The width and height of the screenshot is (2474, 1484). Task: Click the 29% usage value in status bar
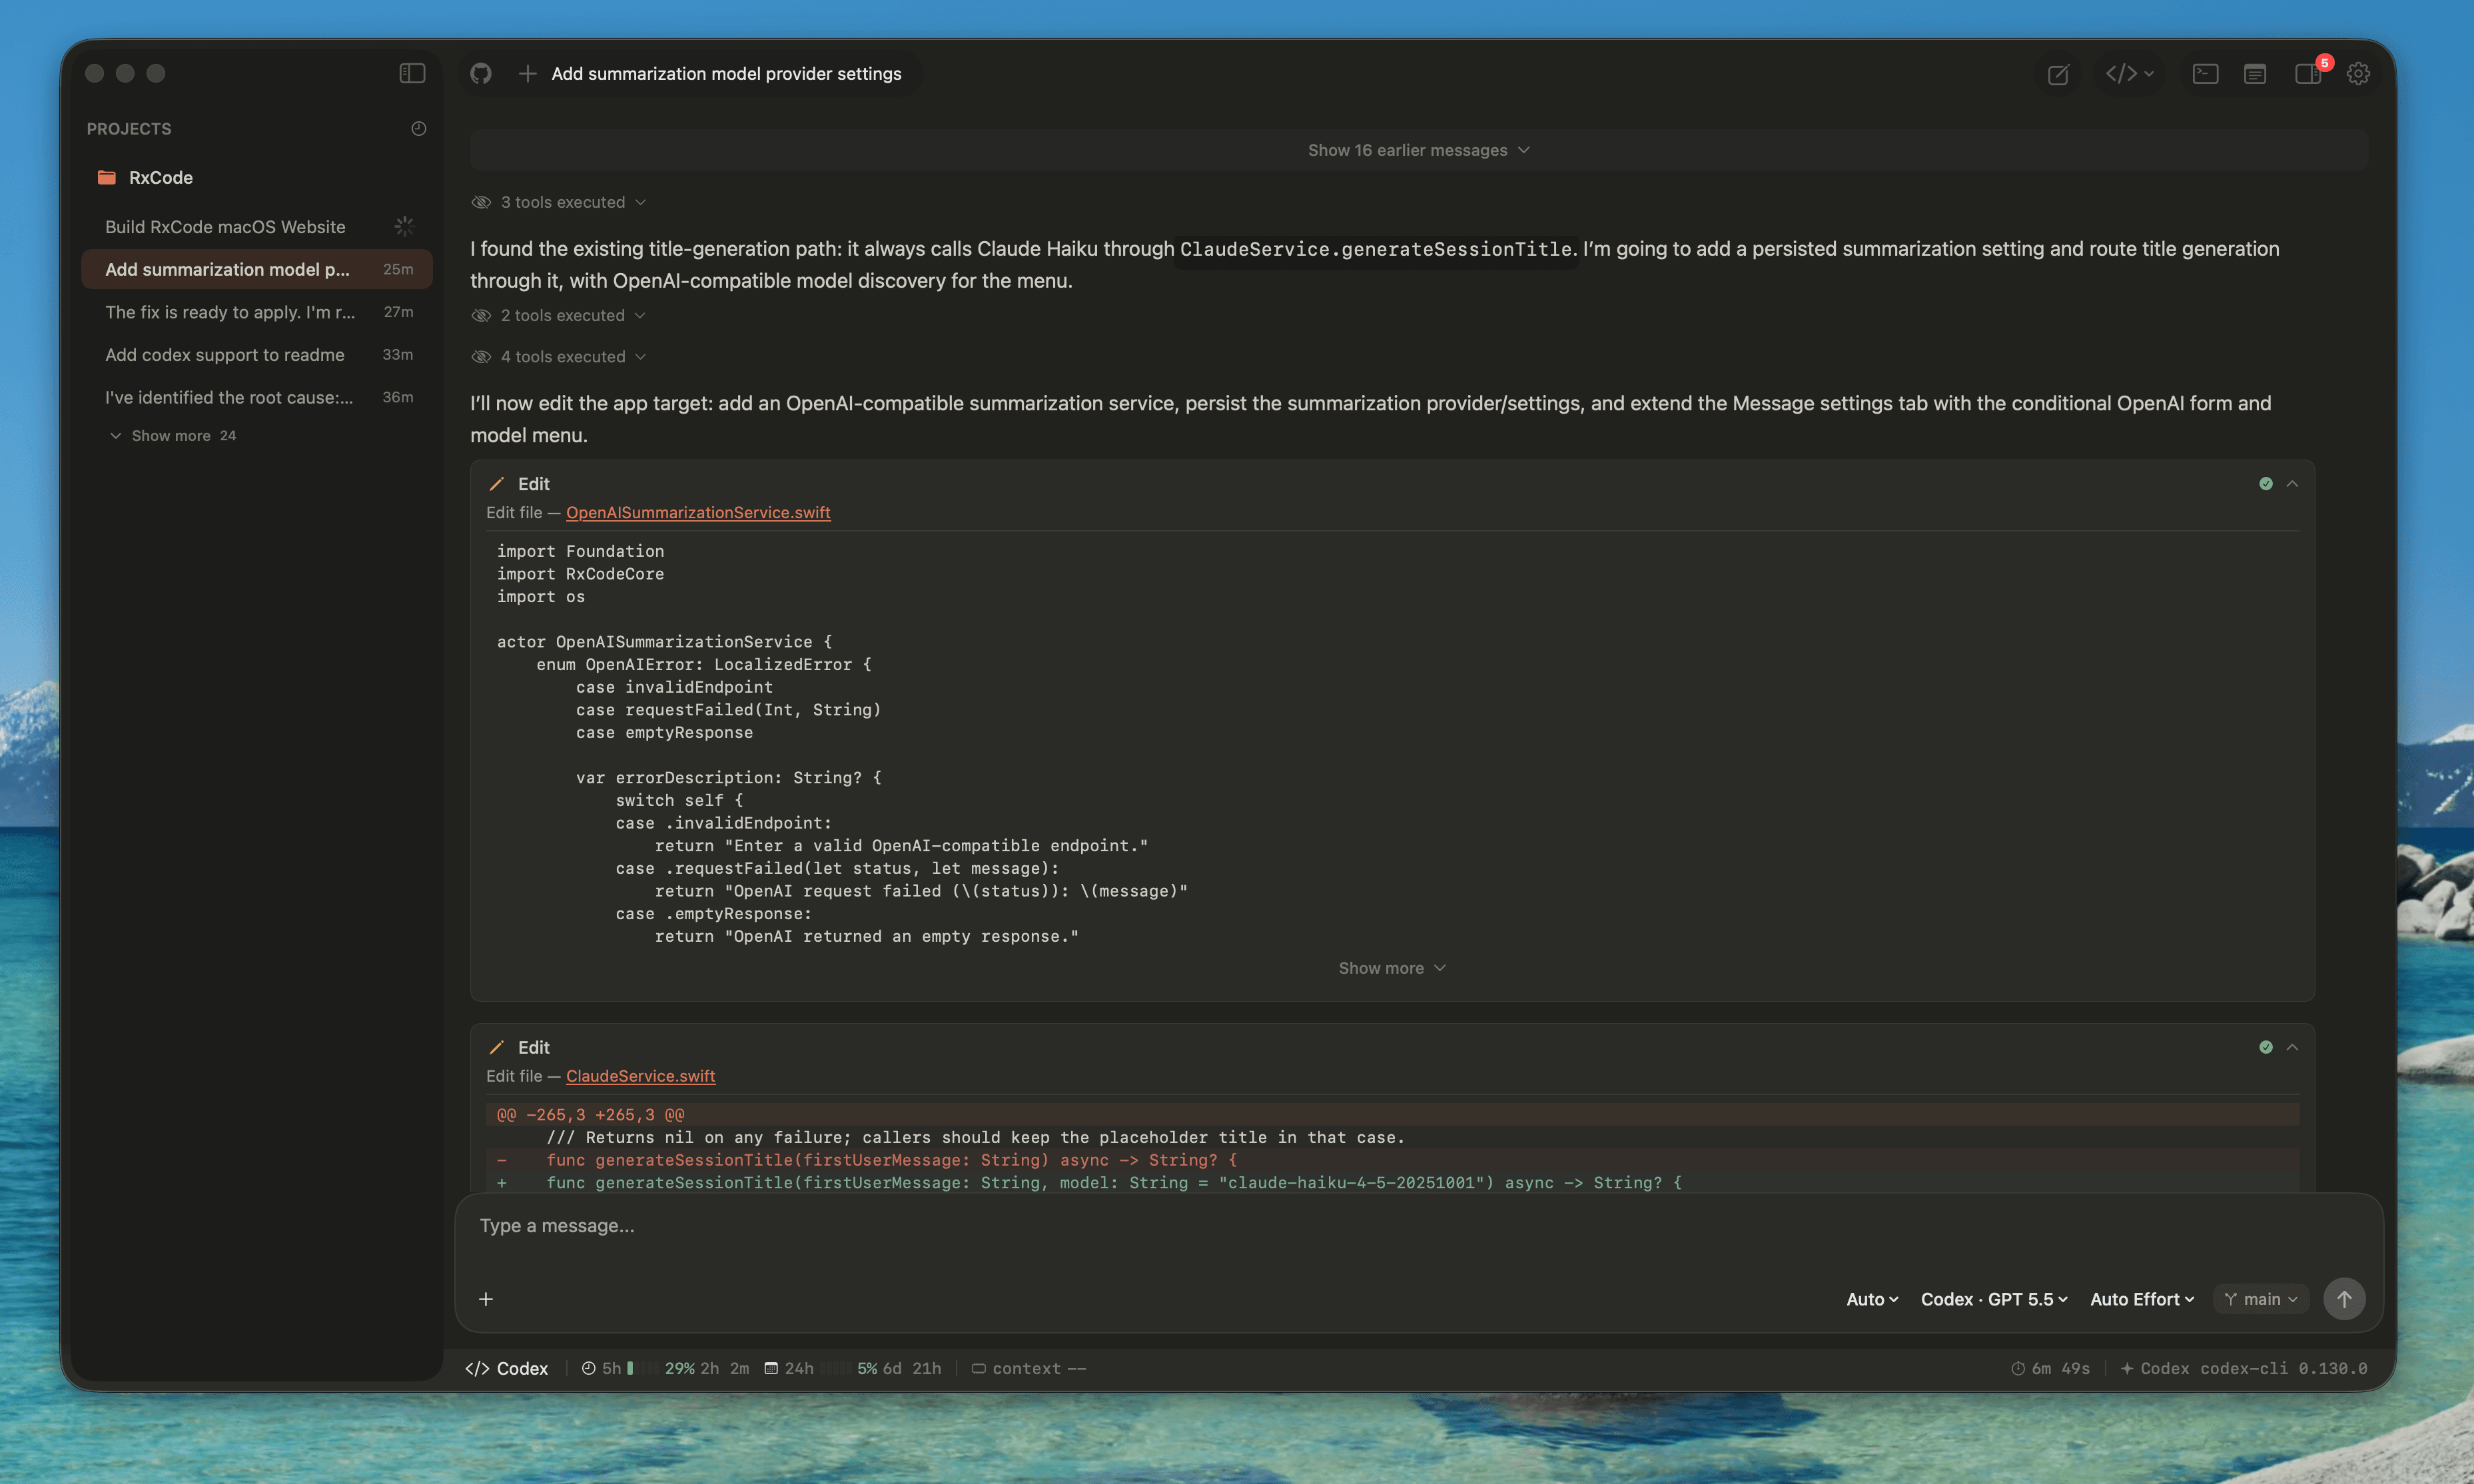point(680,1368)
